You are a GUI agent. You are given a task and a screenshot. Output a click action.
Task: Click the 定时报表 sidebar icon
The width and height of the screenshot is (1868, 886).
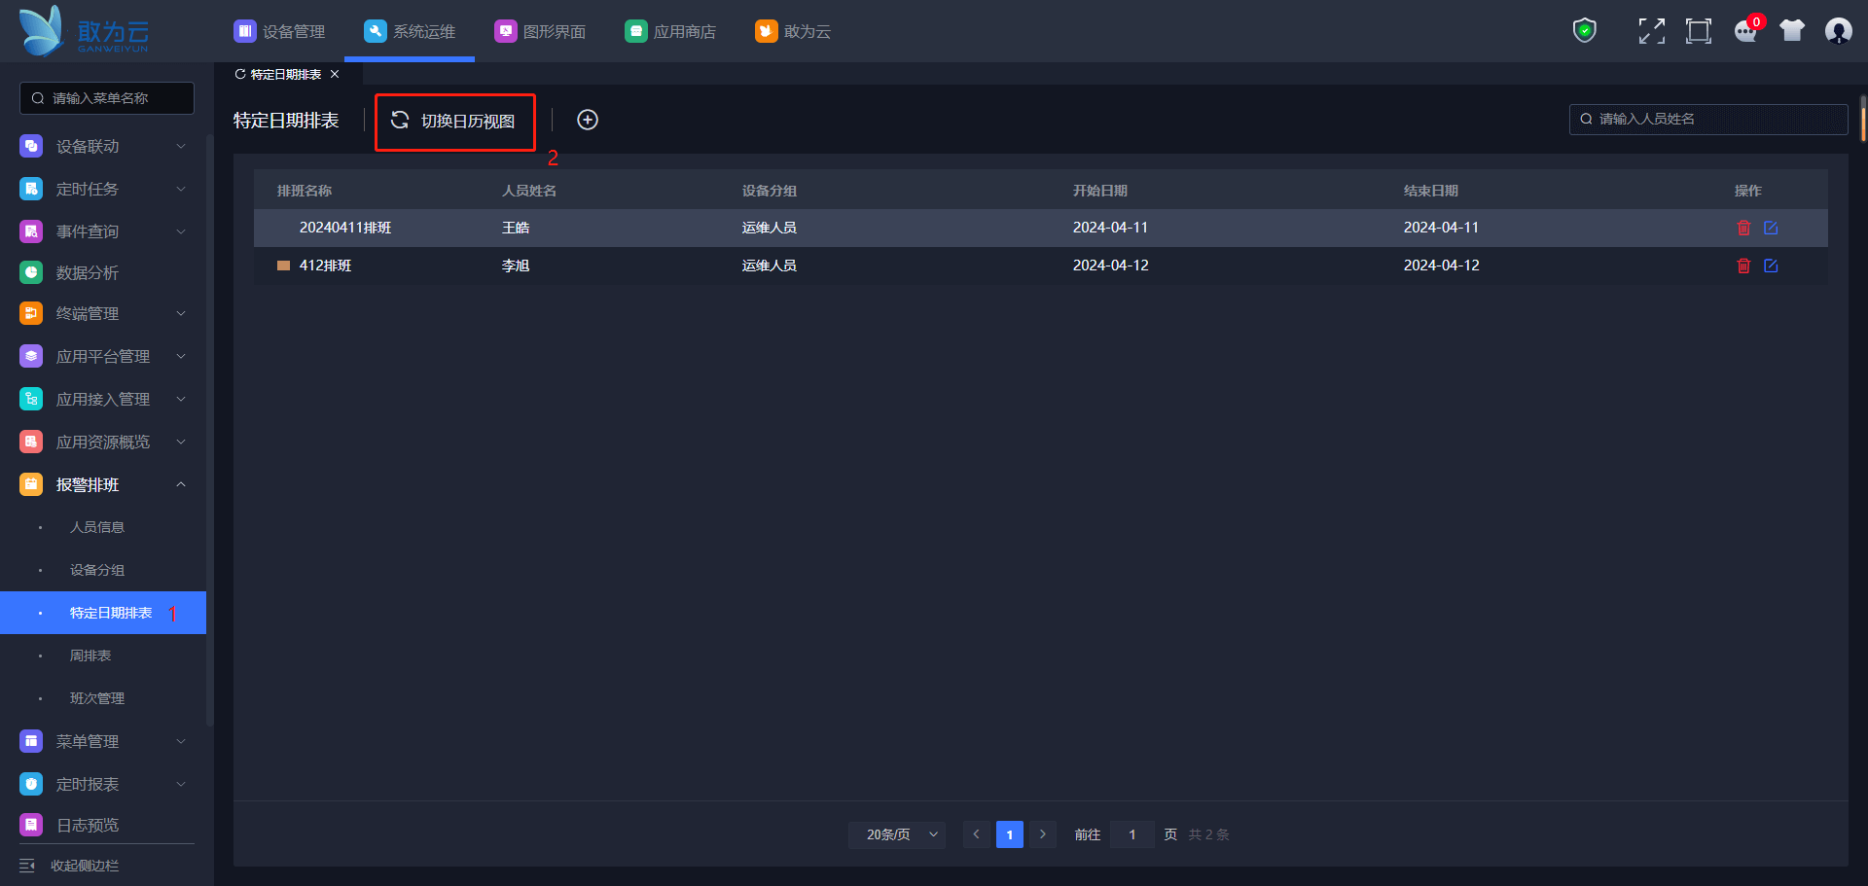(x=31, y=784)
